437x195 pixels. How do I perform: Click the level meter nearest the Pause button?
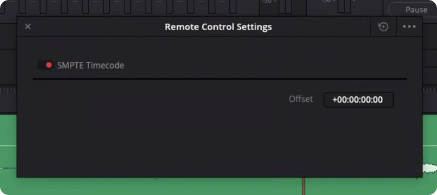tap(345, 6)
